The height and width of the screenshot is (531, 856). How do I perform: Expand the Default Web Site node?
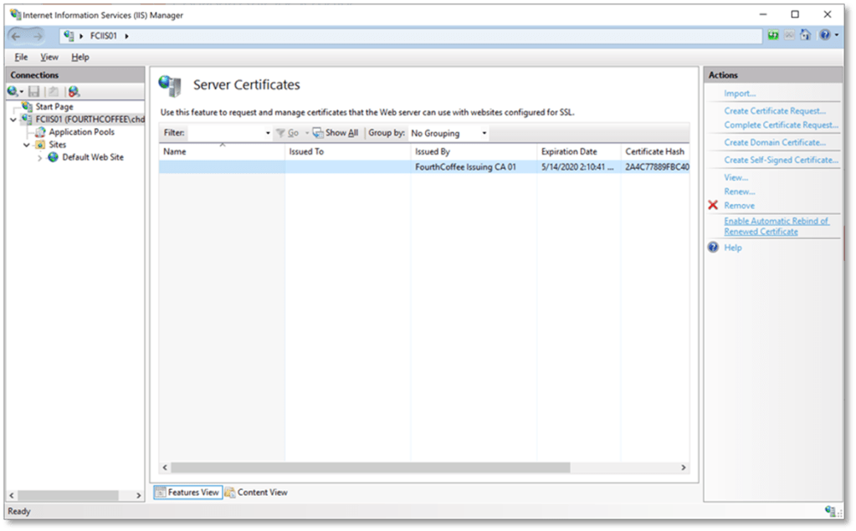pos(39,157)
